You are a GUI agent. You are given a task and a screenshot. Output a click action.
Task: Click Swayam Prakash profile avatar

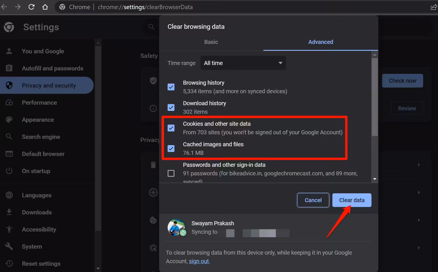point(176,227)
